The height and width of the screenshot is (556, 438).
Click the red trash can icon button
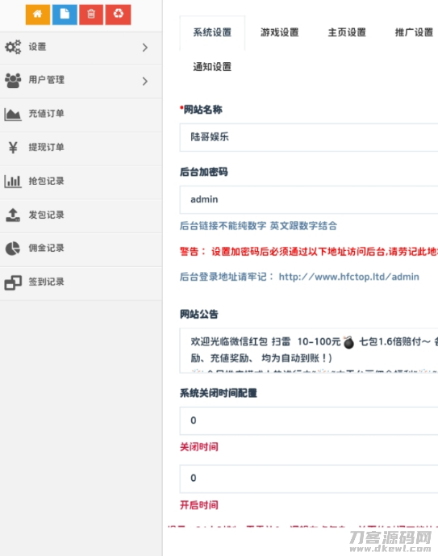coord(91,15)
